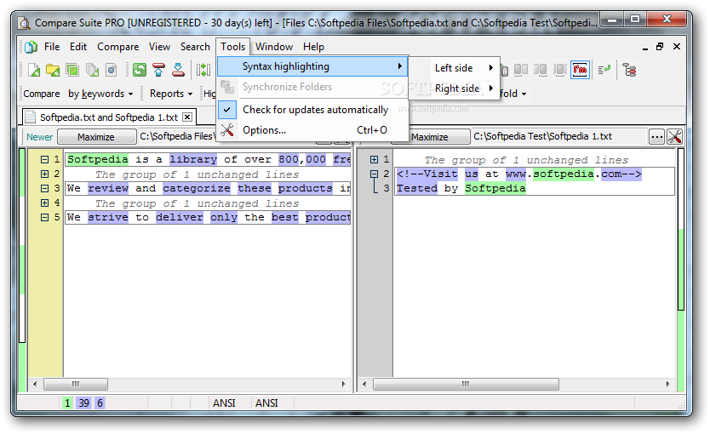Viewport: 710px width, 434px height.
Task: Click blue status count 6
Action: tap(100, 403)
